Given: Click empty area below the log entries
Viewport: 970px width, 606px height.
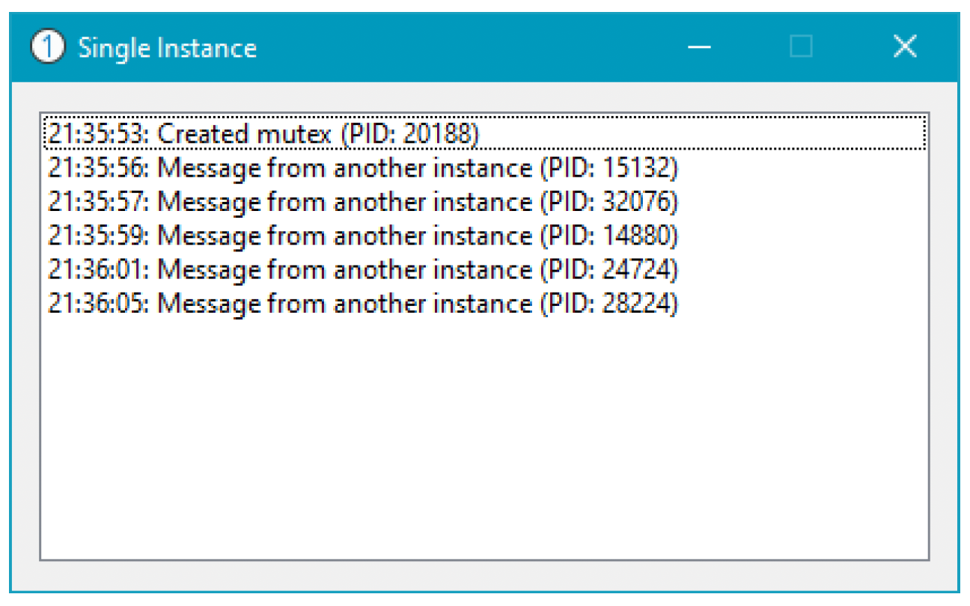Looking at the screenshot, I should pyautogui.click(x=484, y=438).
